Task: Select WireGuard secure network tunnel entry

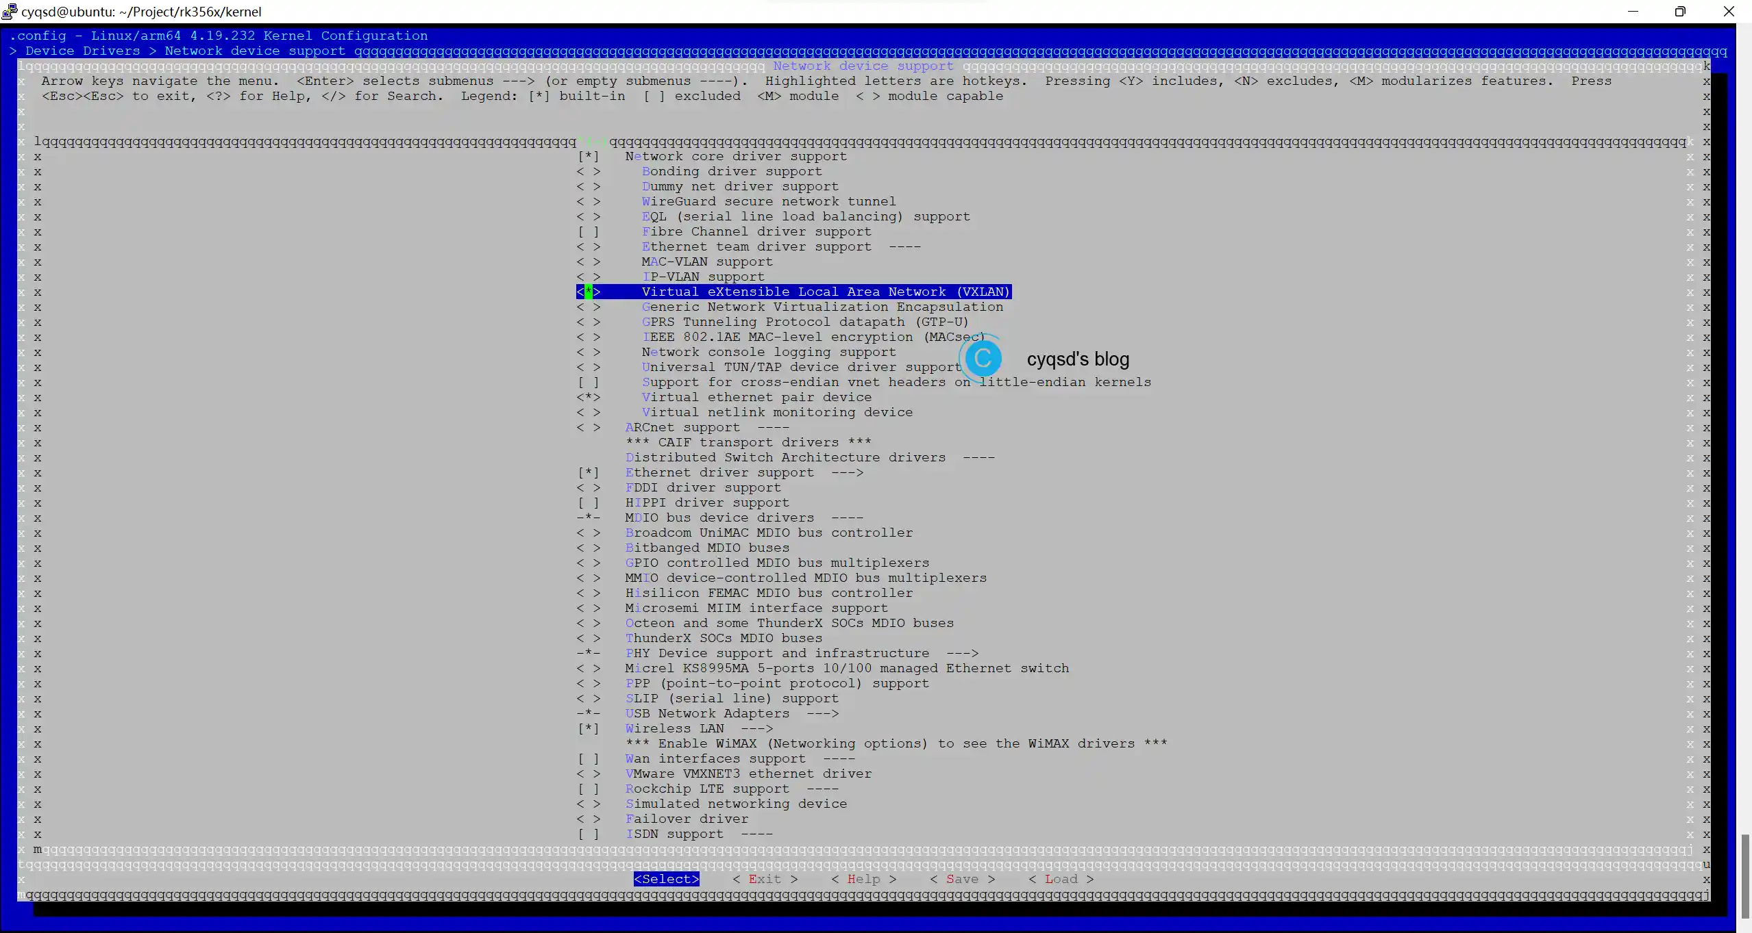Action: click(768, 201)
